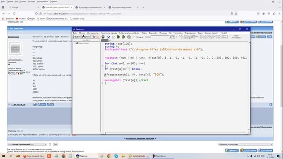Switch to the Регулярные выражения browser tab
This screenshot has height=159, width=283.
pos(124,8)
